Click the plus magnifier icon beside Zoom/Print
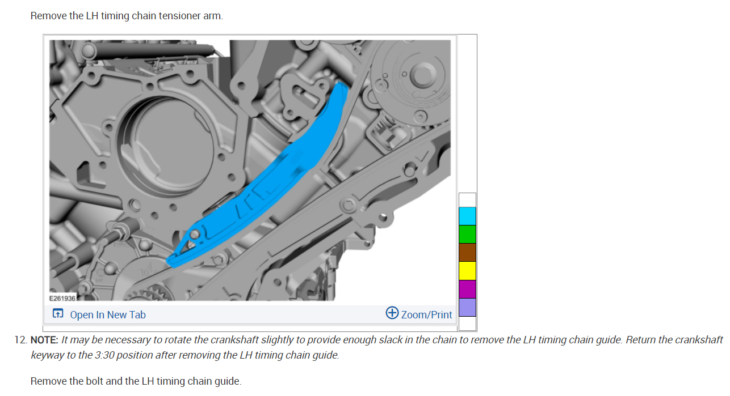 392,313
